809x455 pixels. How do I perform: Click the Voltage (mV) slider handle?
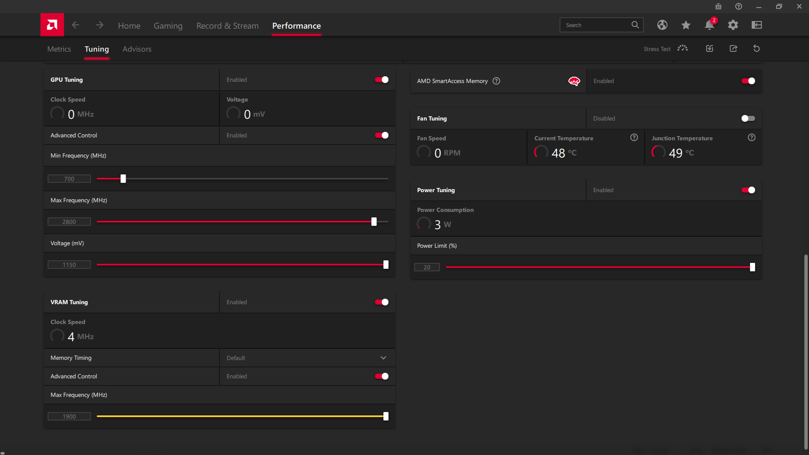[386, 265]
